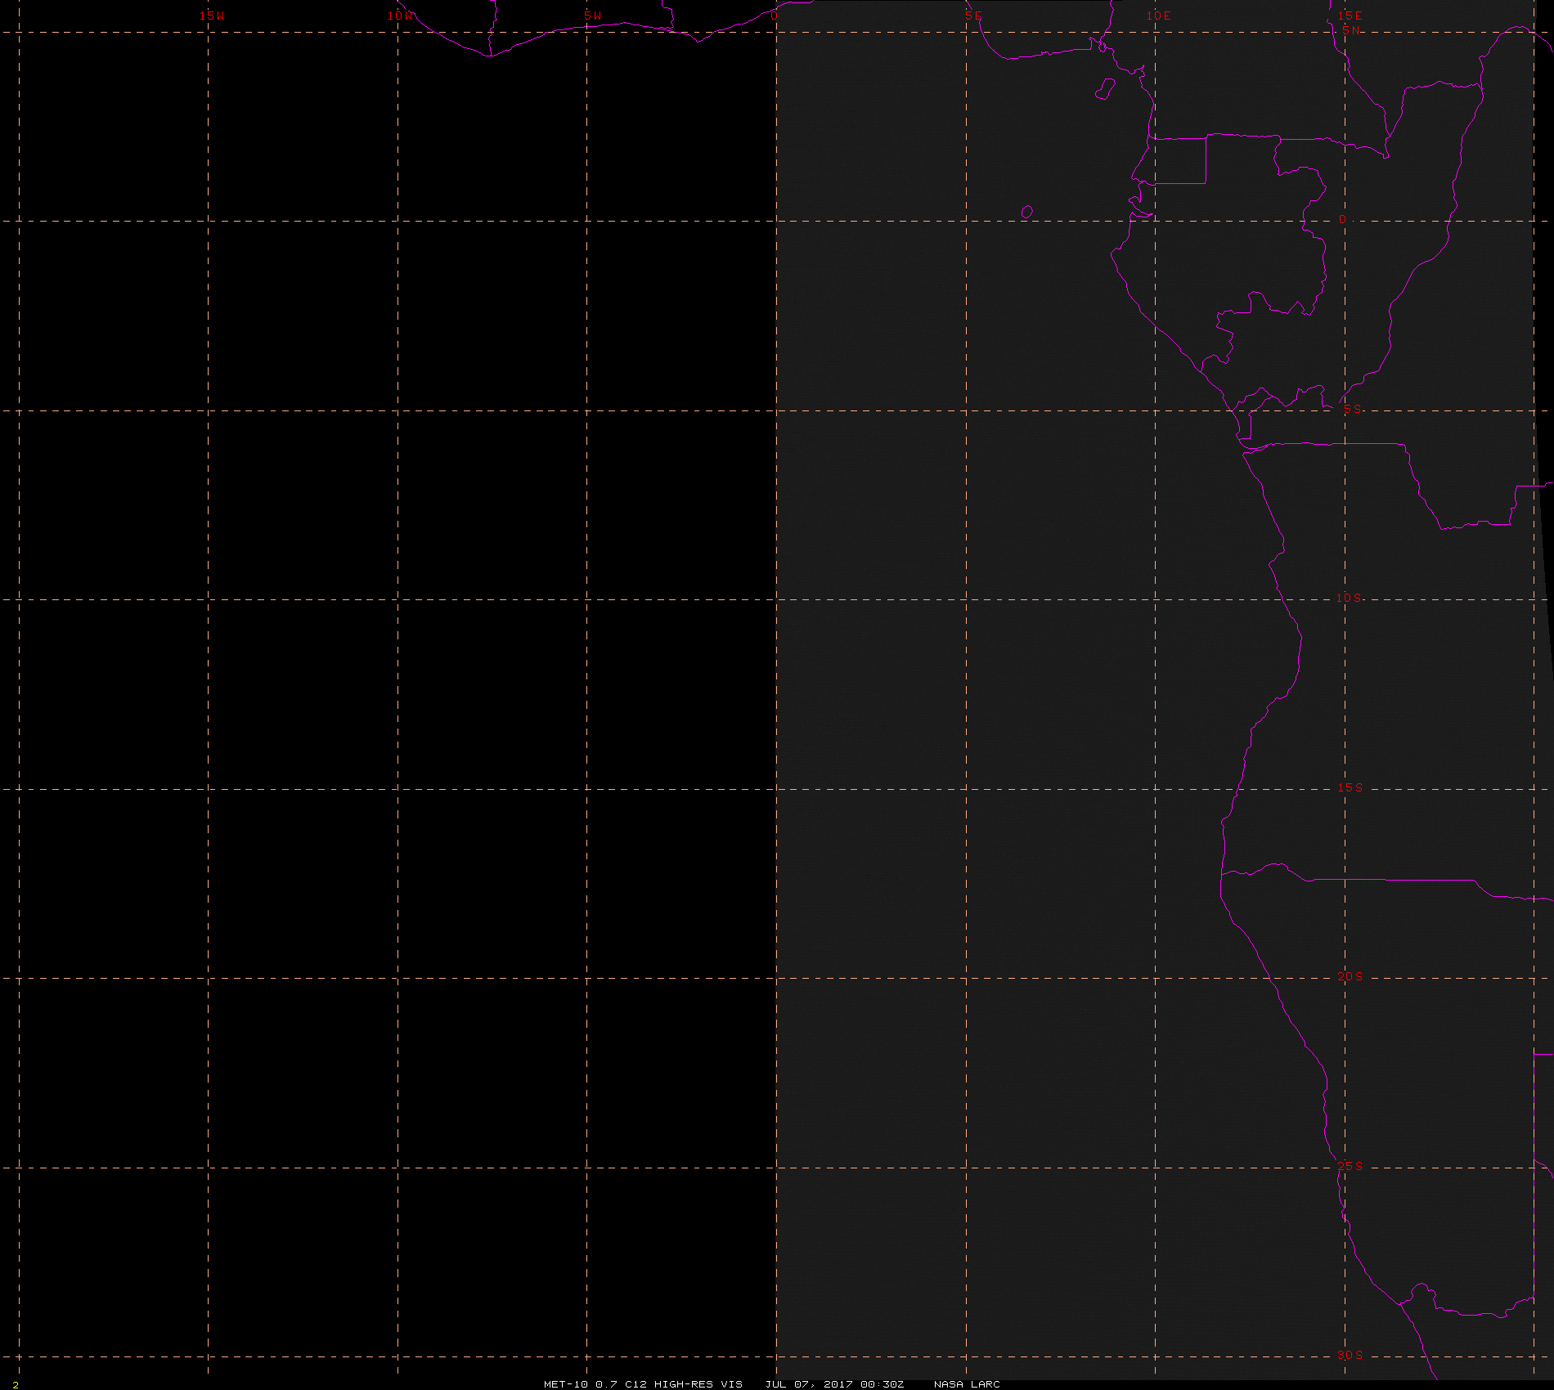The image size is (1554, 1390).
Task: Select the 20S latitude label
Action: click(x=1350, y=977)
